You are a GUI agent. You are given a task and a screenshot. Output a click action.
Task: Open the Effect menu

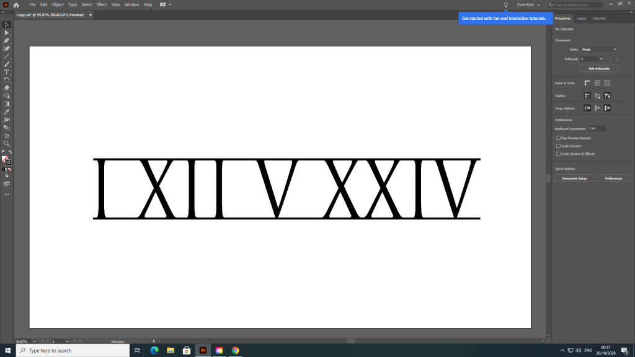(x=102, y=4)
